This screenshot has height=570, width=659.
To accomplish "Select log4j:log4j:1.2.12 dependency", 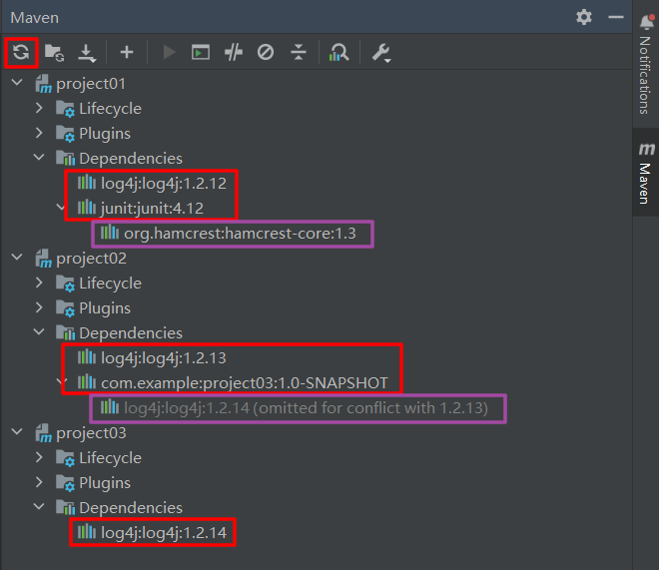I will (164, 184).
